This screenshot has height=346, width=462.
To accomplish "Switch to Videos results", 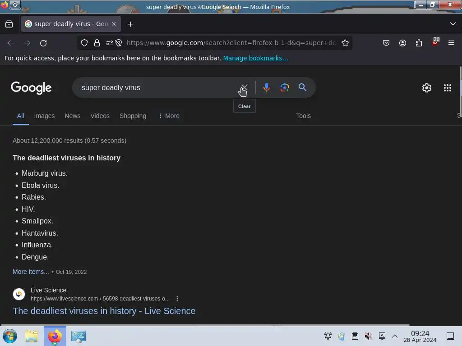I will tap(100, 116).
